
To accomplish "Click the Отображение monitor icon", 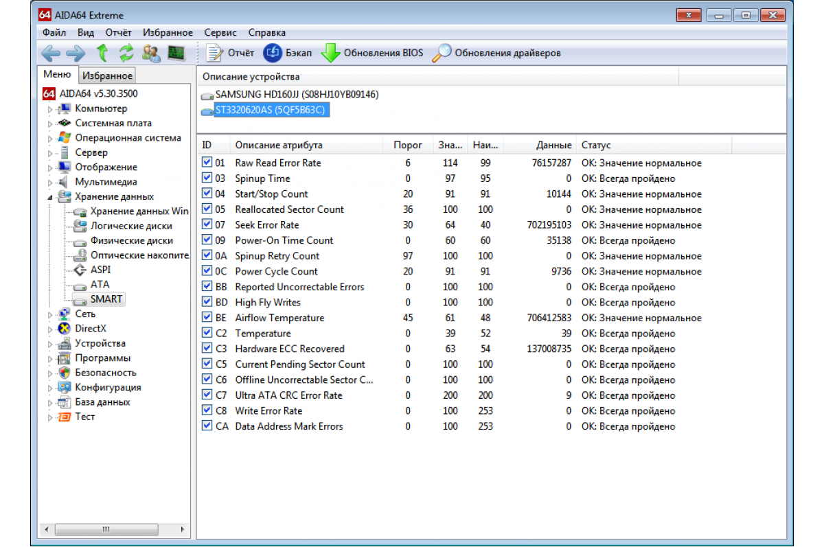I will pos(65,167).
